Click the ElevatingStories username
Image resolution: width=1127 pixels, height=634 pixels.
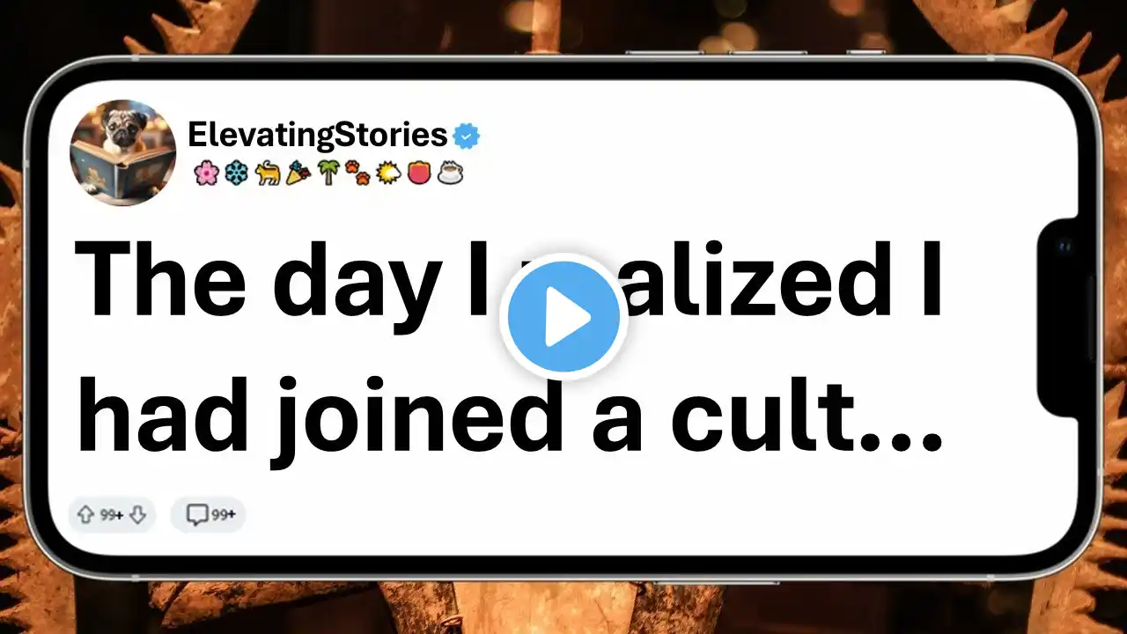318,135
